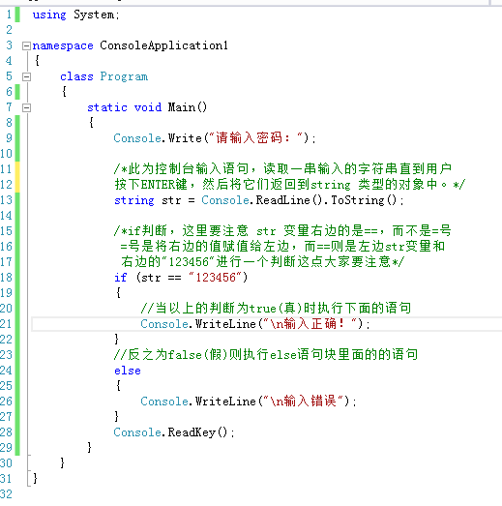Click the 'using' keyword on line 1
This screenshot has height=506, width=502.
pyautogui.click(x=49, y=15)
